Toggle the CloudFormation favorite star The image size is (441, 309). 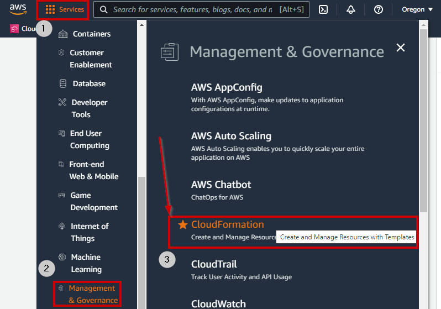click(183, 224)
